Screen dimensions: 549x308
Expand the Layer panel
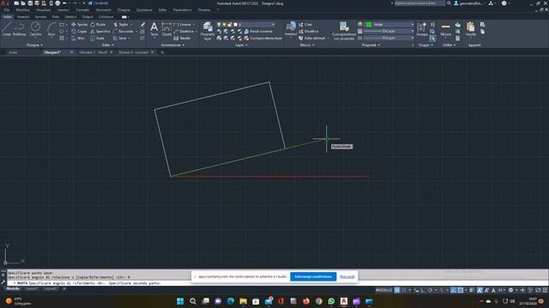point(241,45)
